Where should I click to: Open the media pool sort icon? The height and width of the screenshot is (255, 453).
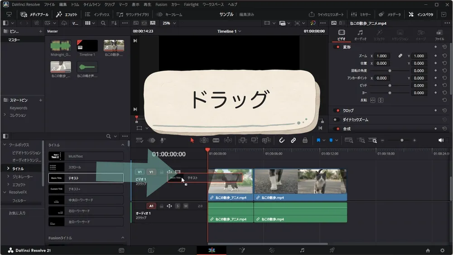pyautogui.click(x=114, y=23)
